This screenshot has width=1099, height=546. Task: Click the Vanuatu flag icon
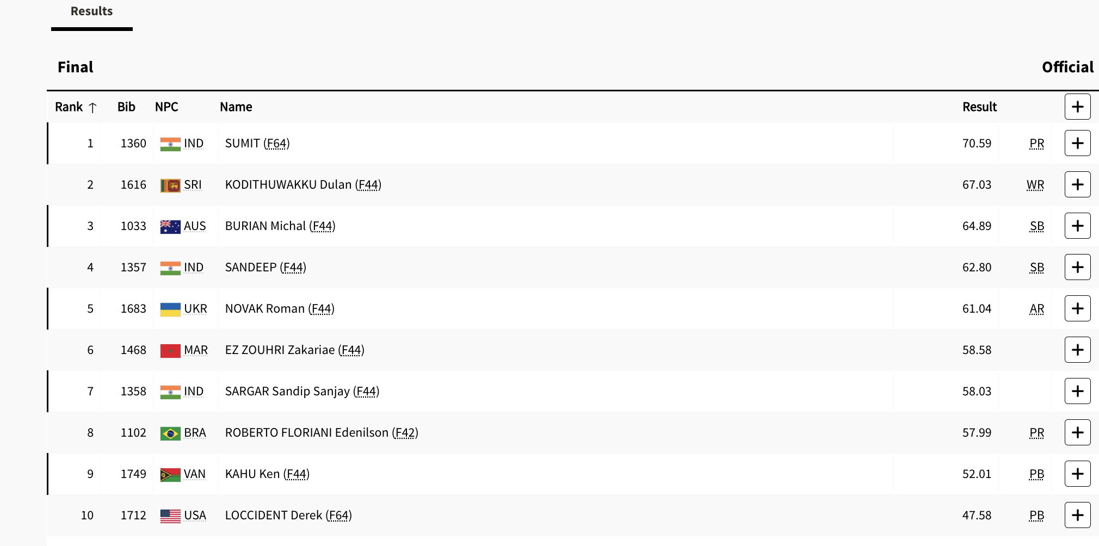(x=170, y=475)
